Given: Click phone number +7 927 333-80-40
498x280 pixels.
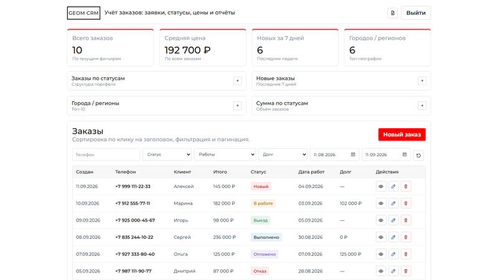Looking at the screenshot, I should click(x=135, y=254).
